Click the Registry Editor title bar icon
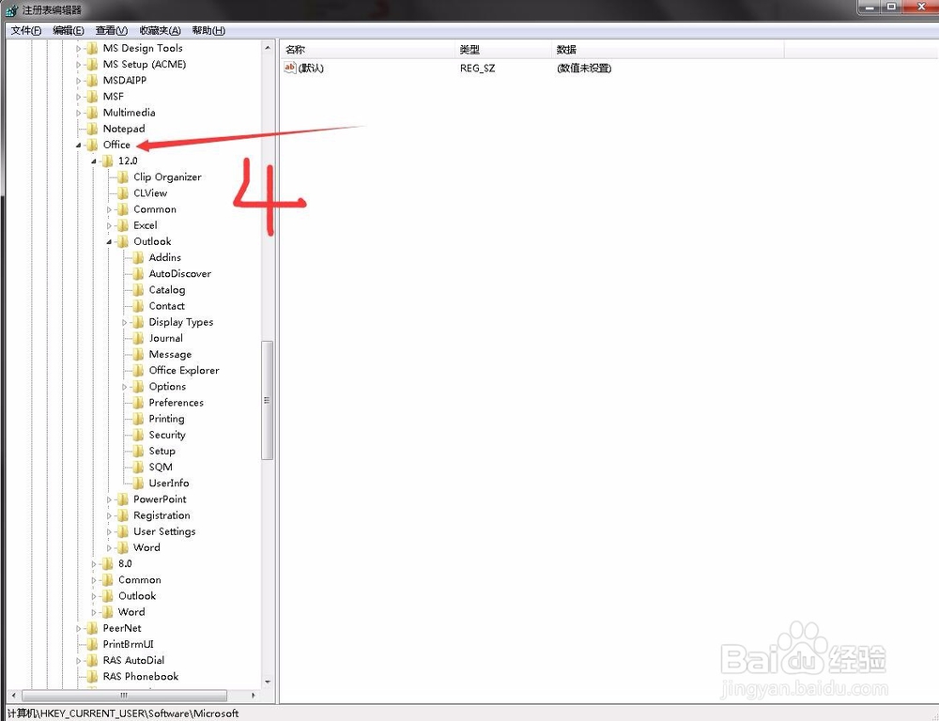Image resolution: width=939 pixels, height=721 pixels. point(11,10)
